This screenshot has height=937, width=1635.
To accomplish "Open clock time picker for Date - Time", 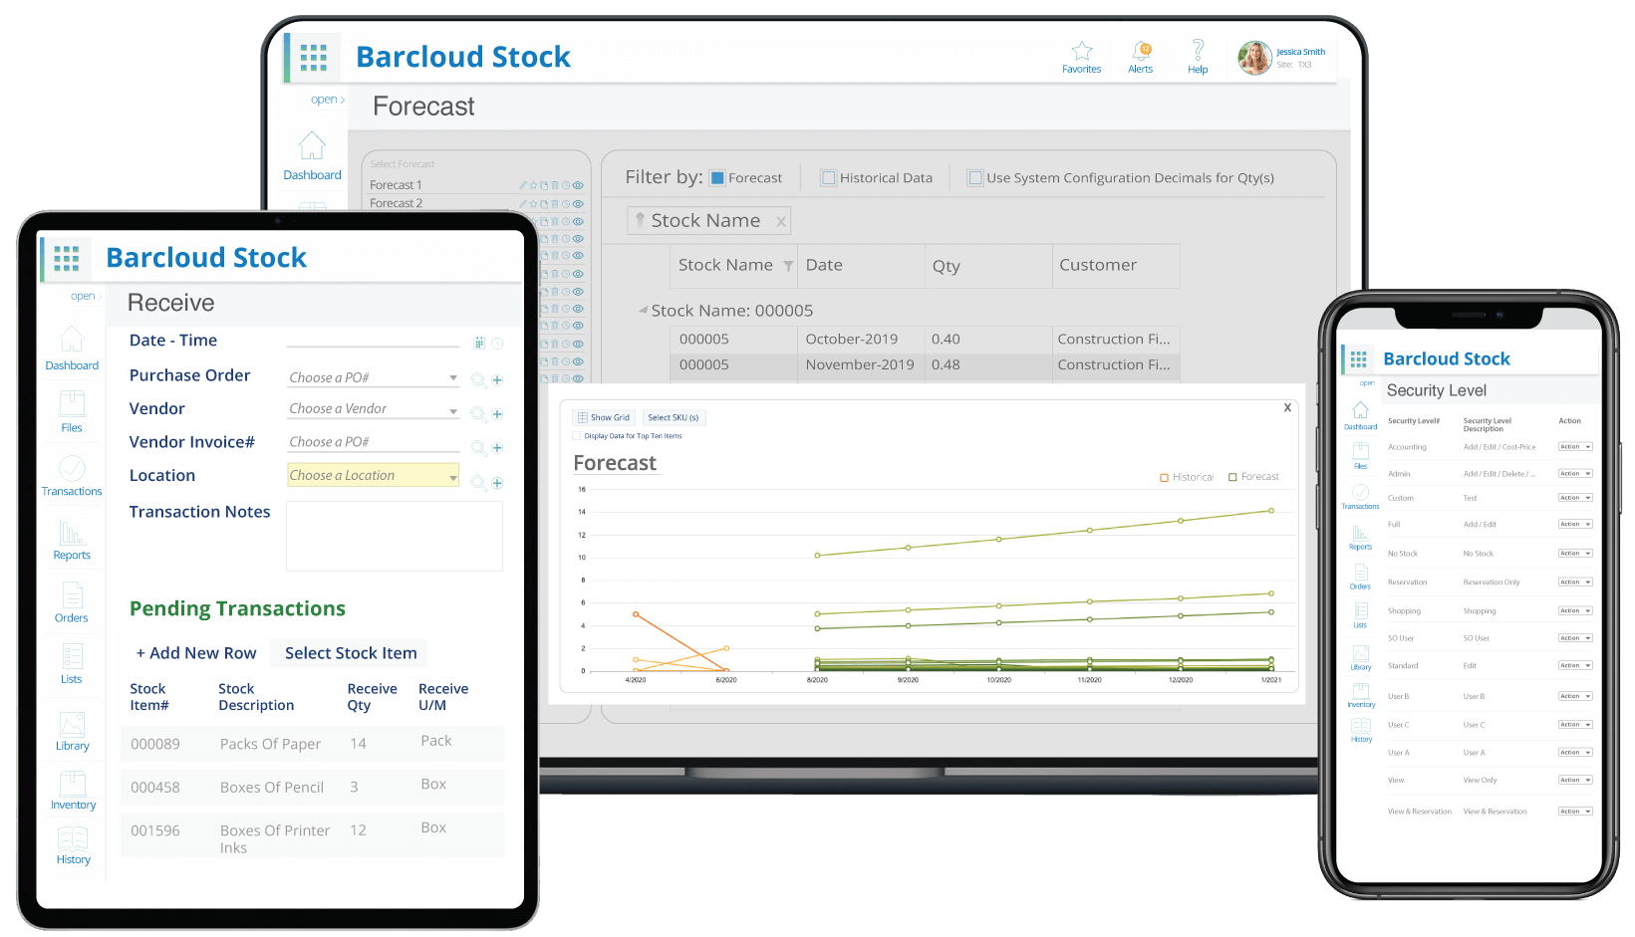I will pos(497,343).
